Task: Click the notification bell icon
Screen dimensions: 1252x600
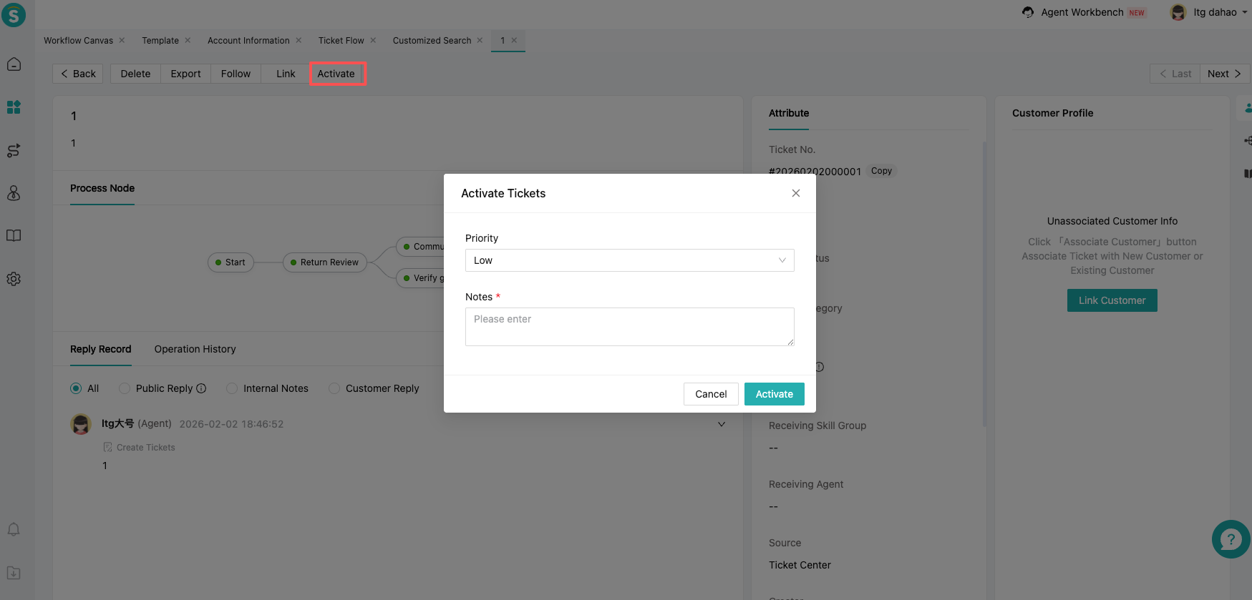Action: (x=14, y=529)
